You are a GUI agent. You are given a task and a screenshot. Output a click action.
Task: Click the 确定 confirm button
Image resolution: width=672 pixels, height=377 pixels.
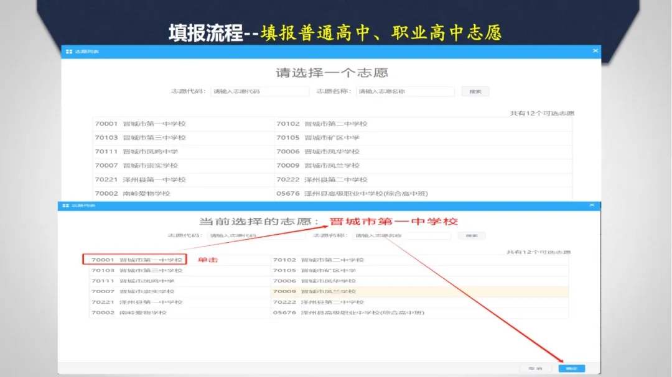click(x=571, y=368)
